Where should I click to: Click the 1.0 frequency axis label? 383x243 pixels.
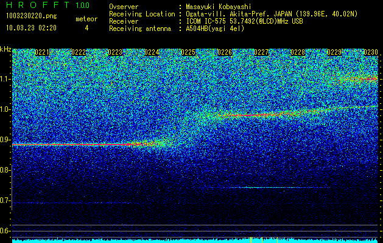coord(5,109)
